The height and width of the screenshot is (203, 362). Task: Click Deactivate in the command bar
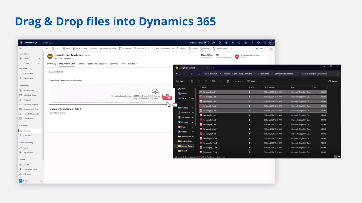125,48
